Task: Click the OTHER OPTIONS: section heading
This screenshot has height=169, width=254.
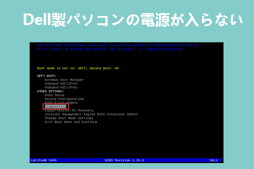Action: [50, 91]
